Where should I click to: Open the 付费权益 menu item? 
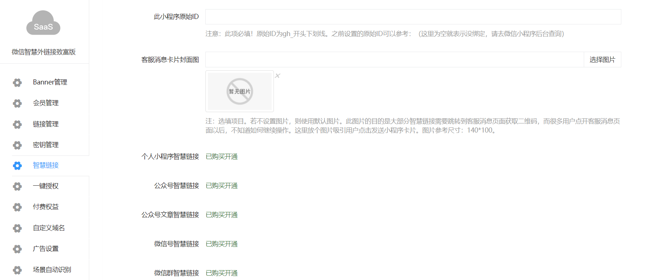tap(46, 207)
